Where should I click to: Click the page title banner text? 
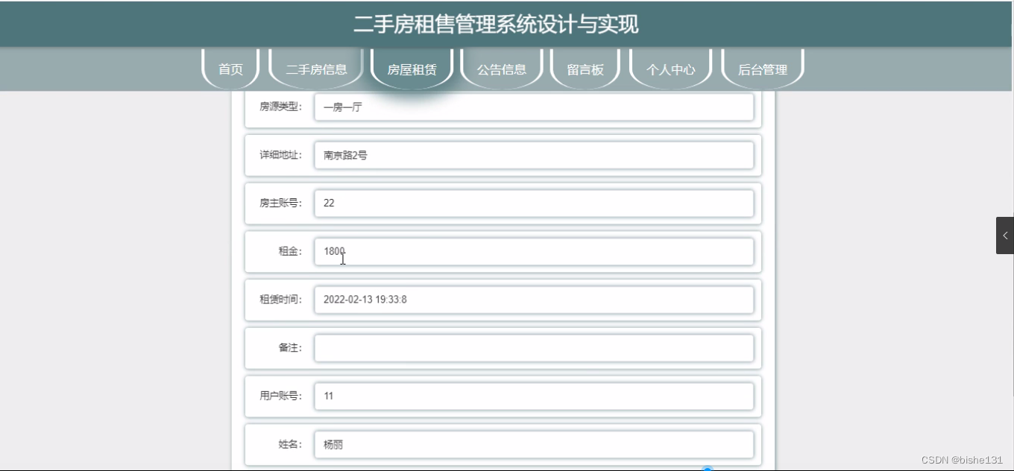pos(506,23)
